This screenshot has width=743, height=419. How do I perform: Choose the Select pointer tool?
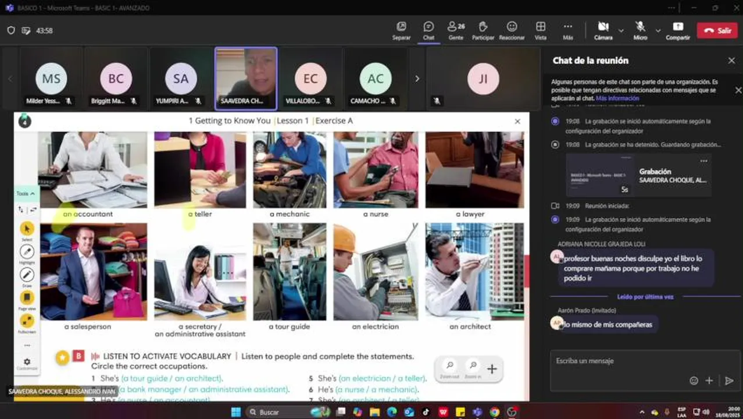(x=27, y=229)
